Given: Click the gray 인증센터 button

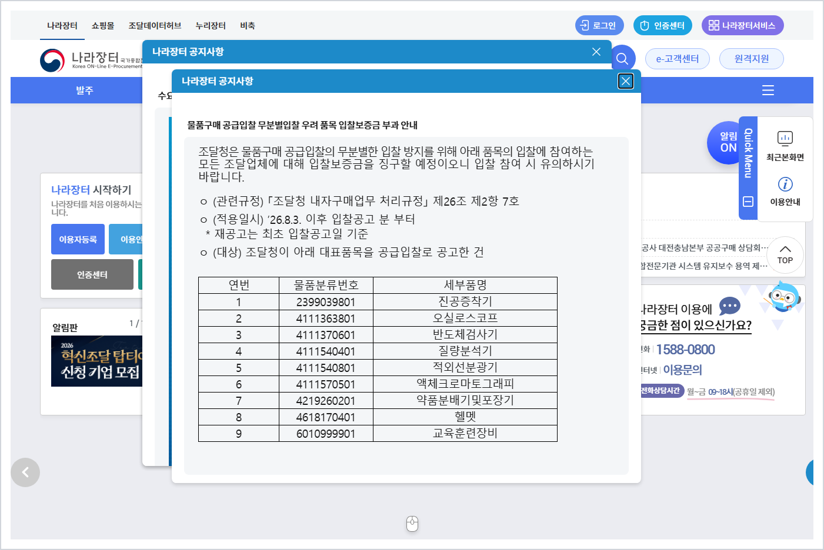Looking at the screenshot, I should point(92,274).
